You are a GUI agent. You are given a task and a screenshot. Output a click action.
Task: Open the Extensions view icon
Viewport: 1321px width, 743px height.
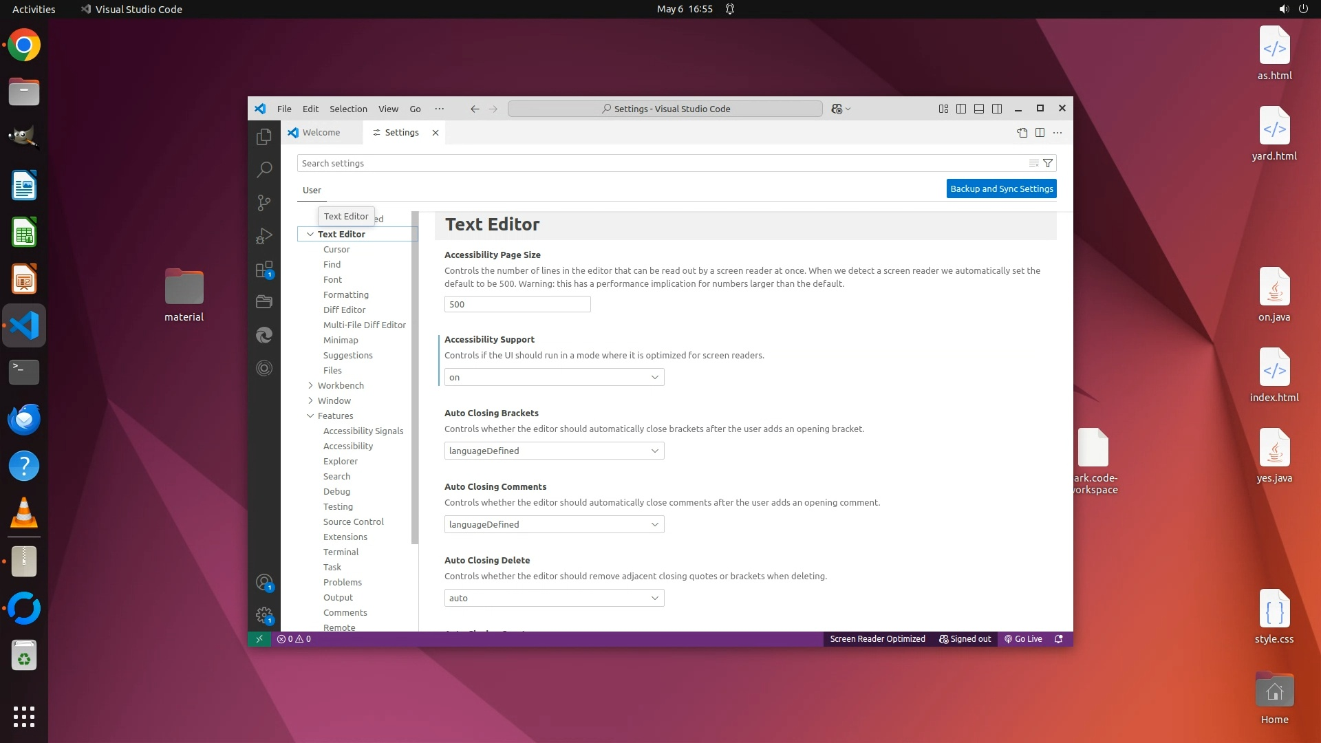pyautogui.click(x=264, y=269)
